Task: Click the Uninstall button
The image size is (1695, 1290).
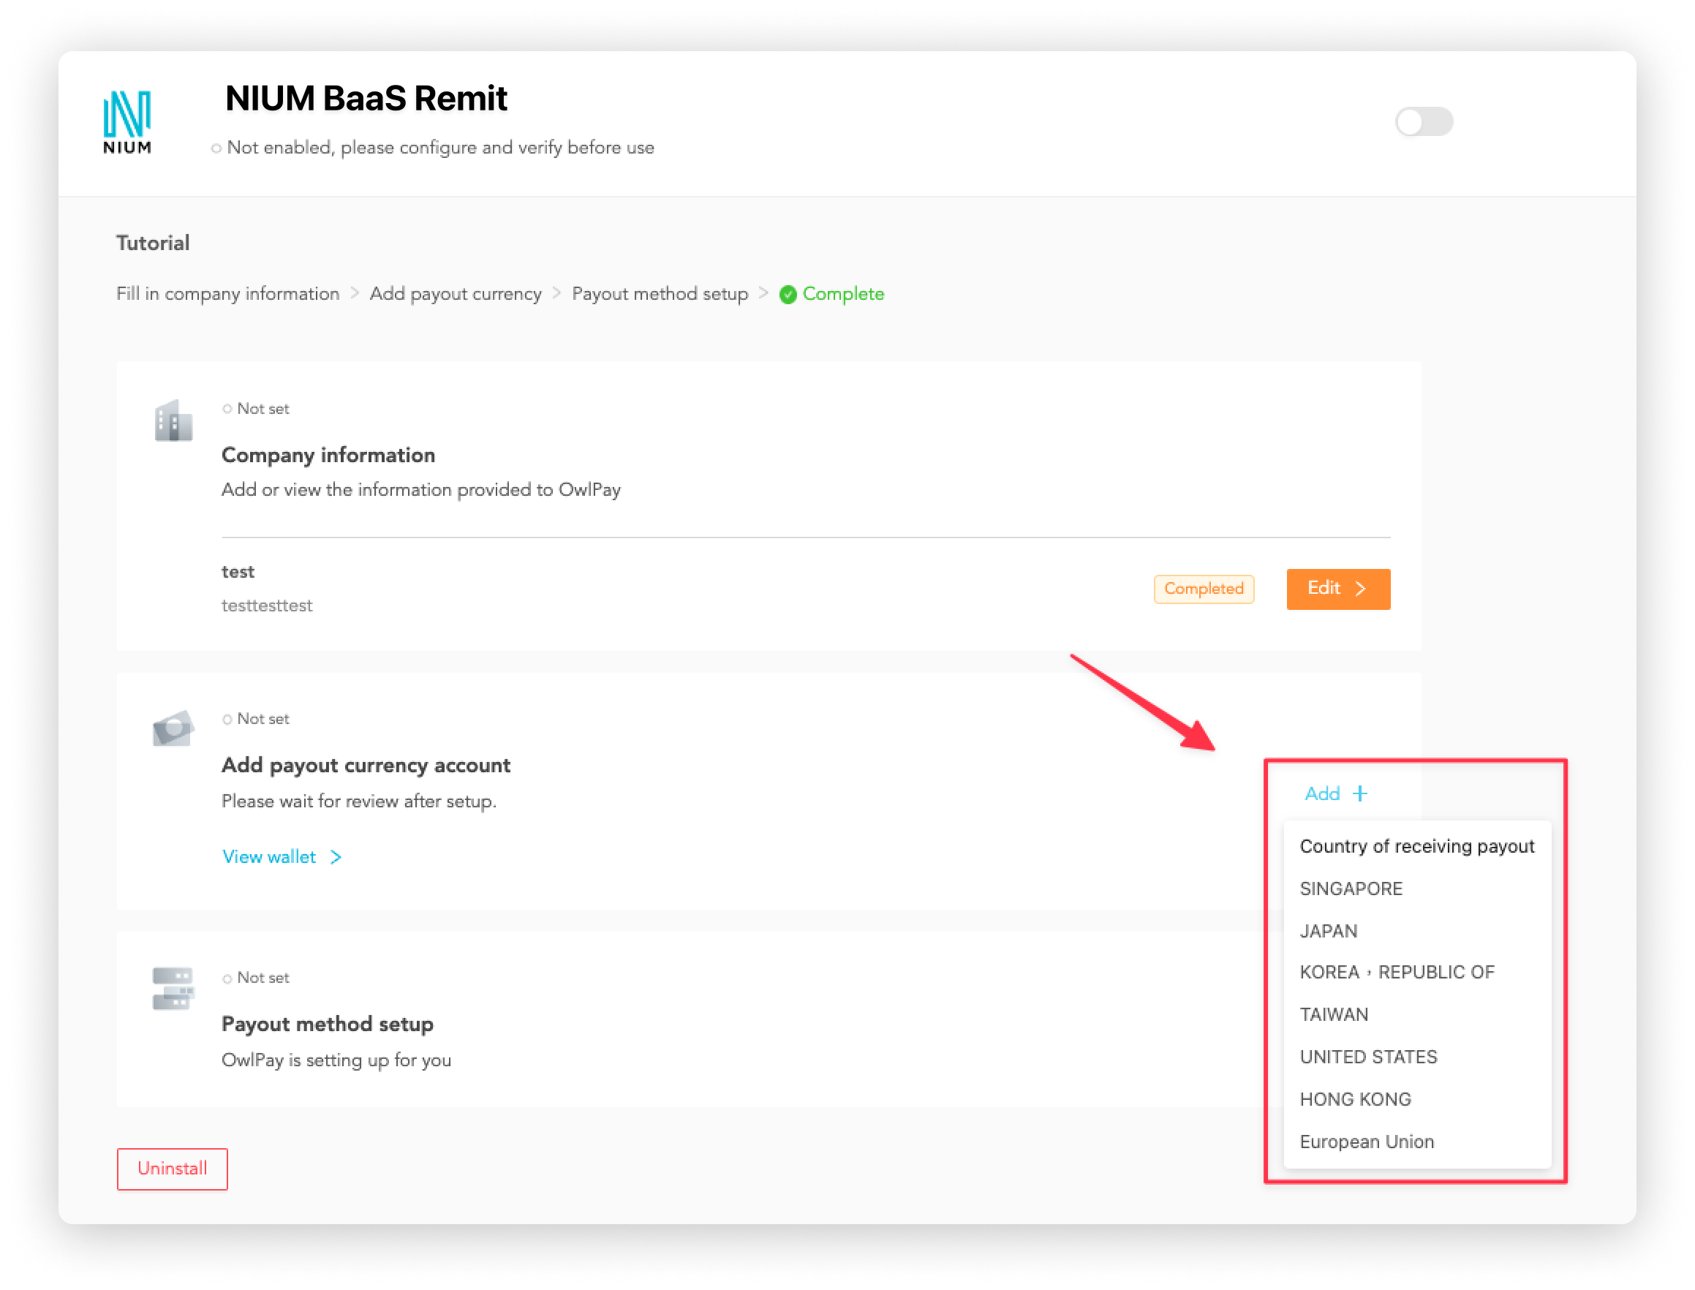Action: pyautogui.click(x=172, y=1168)
